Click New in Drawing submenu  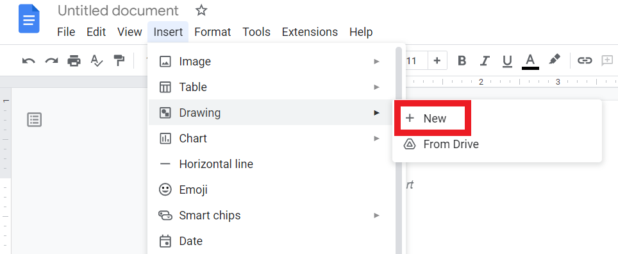pos(435,118)
